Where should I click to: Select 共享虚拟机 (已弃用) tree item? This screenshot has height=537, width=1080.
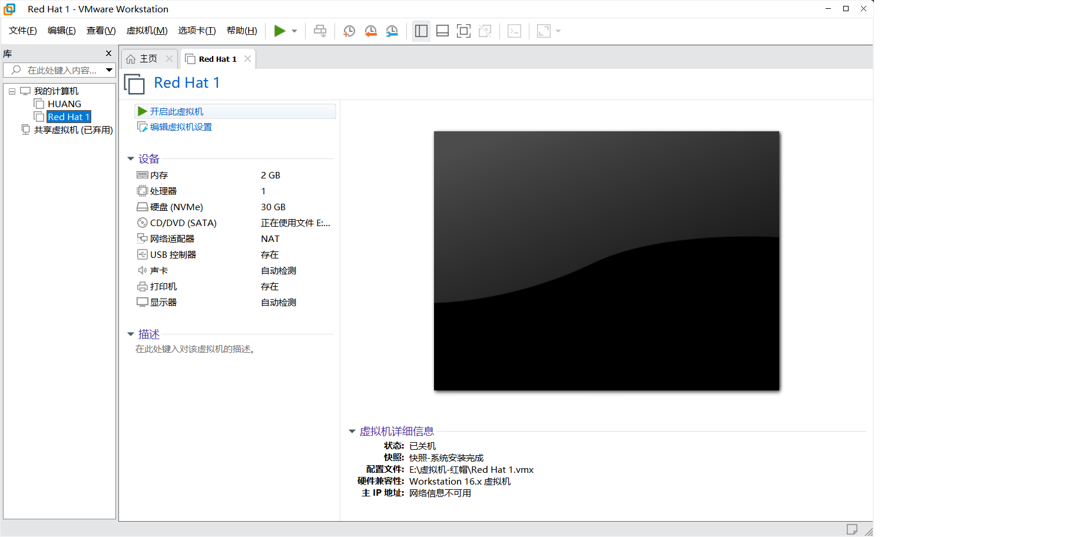pyautogui.click(x=73, y=130)
